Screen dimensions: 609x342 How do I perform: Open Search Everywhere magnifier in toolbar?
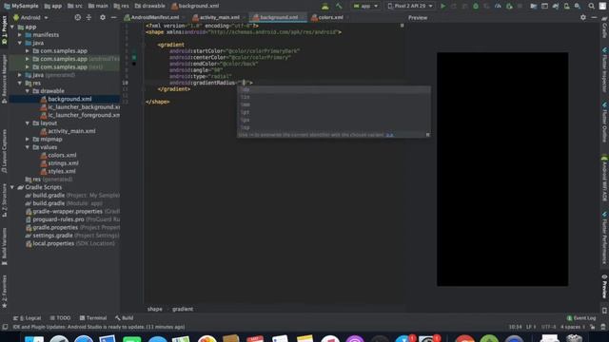[591, 6]
